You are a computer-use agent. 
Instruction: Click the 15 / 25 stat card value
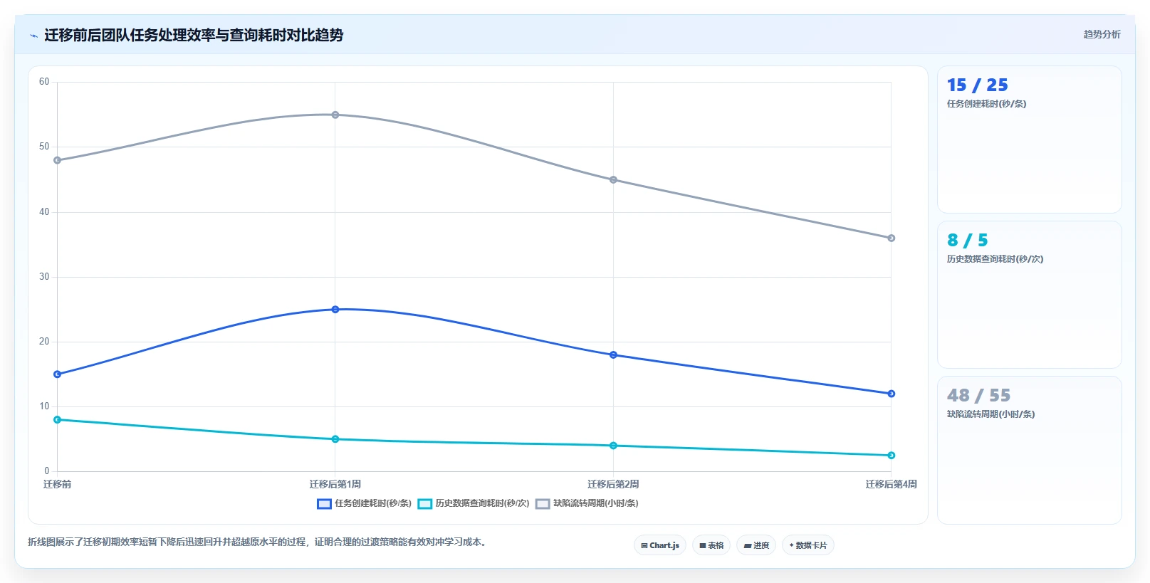click(x=977, y=85)
